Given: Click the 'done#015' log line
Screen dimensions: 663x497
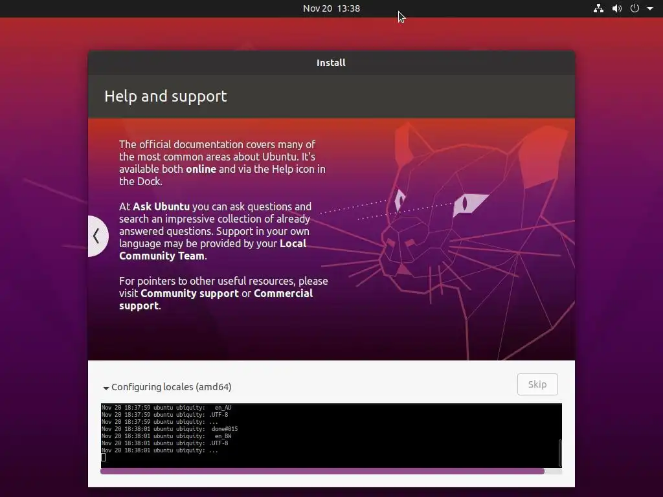Looking at the screenshot, I should point(170,429).
